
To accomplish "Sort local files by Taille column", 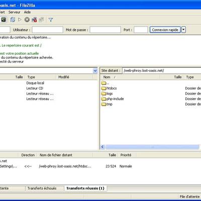I will click(x=13, y=77).
